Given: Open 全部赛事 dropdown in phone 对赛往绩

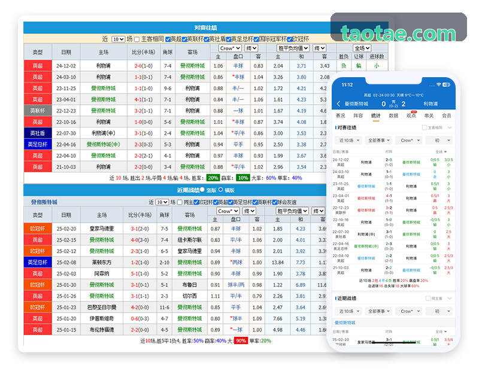Looking at the screenshot, I should click(x=378, y=141).
